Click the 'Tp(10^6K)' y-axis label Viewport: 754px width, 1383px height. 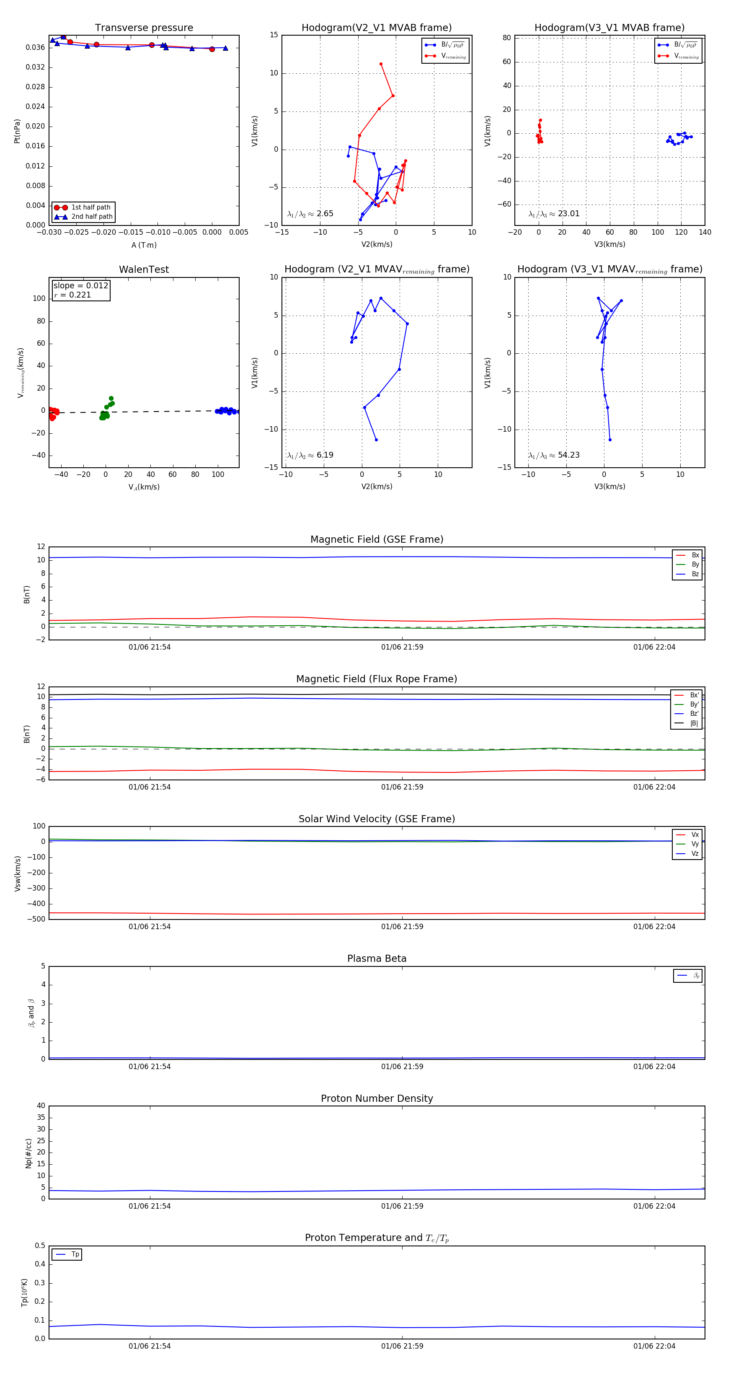(25, 1292)
